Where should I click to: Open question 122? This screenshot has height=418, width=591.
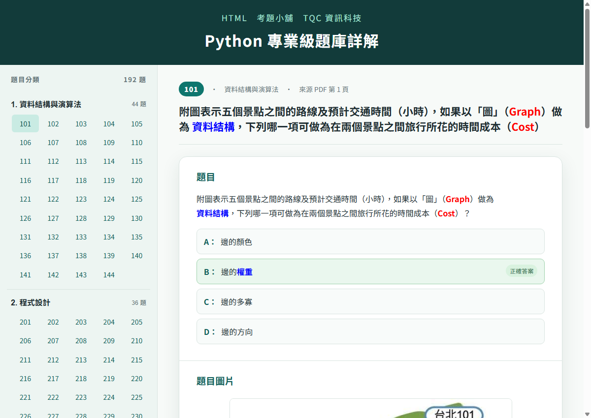coord(53,199)
